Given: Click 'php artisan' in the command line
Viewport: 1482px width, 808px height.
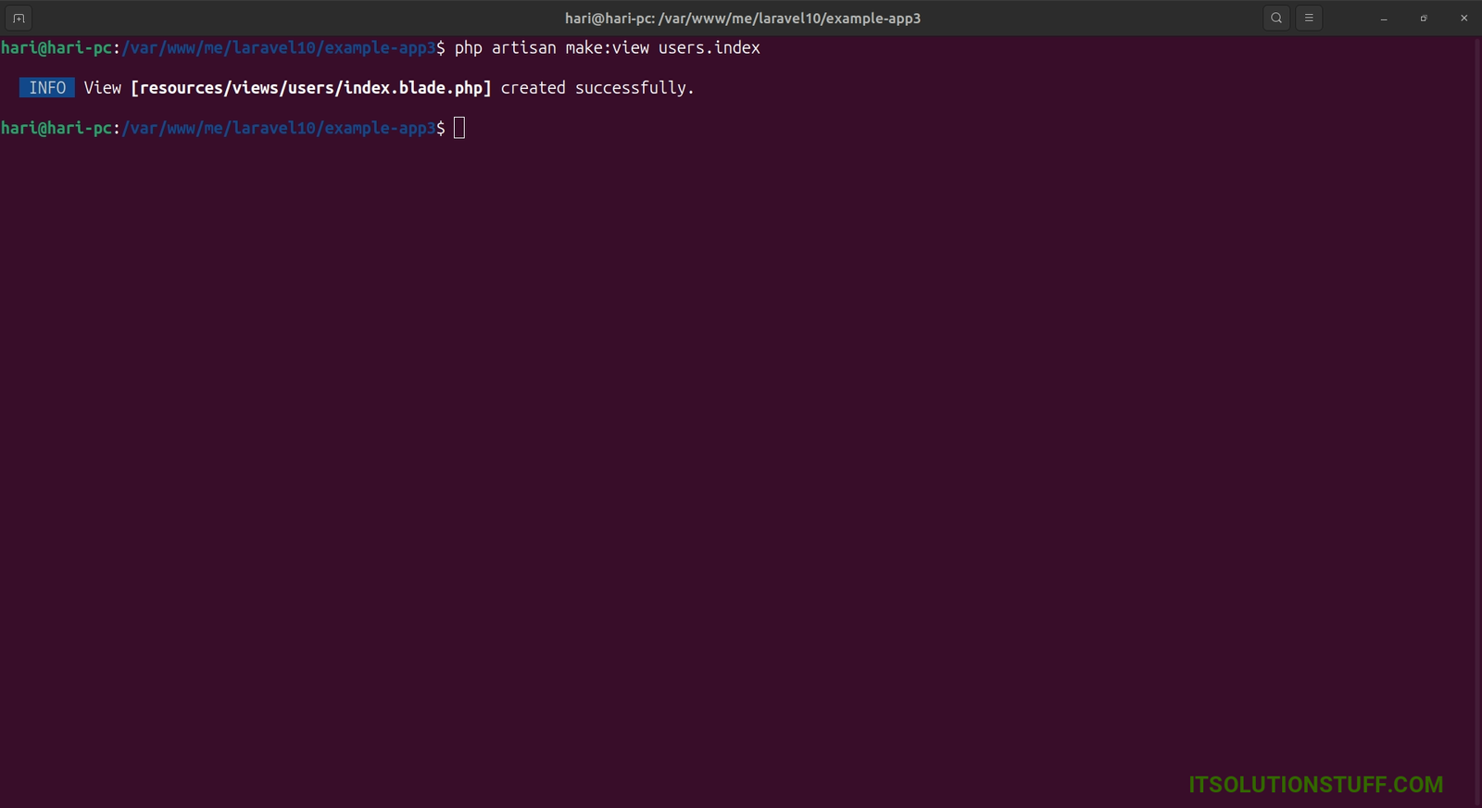Looking at the screenshot, I should click(505, 48).
